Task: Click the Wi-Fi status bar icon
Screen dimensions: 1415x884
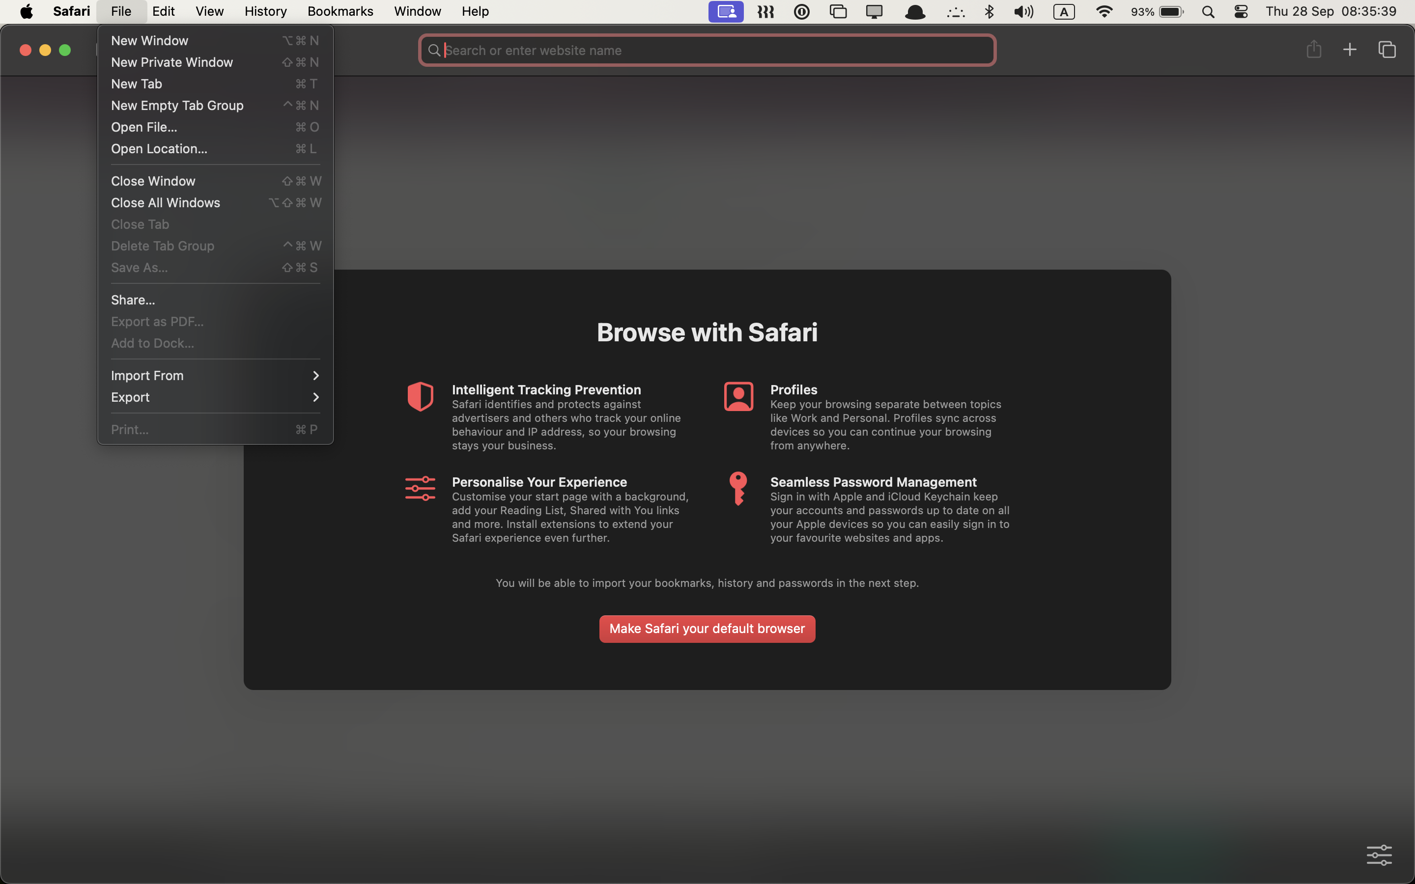Action: pyautogui.click(x=1104, y=11)
